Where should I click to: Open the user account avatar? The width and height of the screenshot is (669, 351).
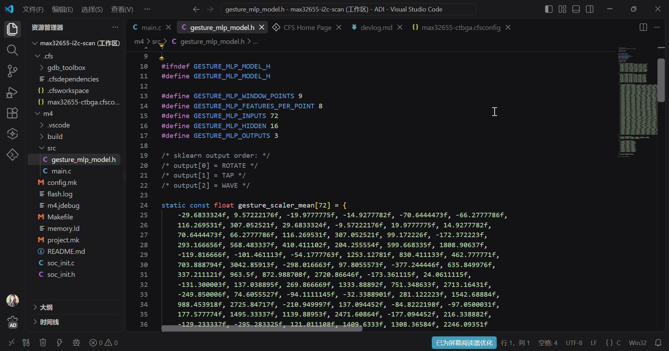(x=13, y=301)
